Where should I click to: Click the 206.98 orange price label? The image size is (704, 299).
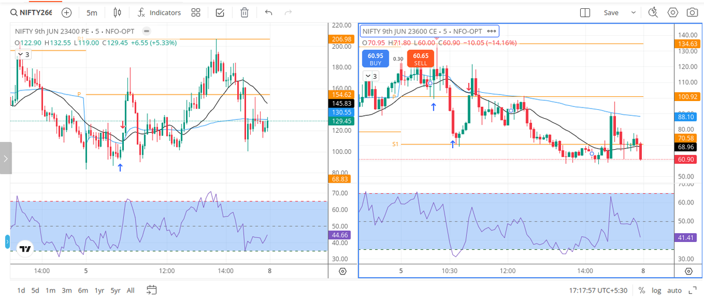342,39
